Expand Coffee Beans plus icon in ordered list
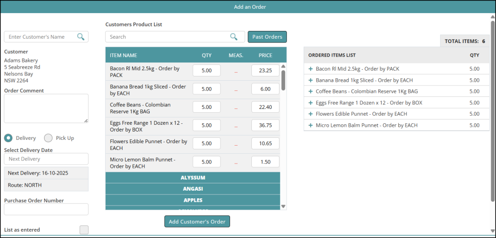 pyautogui.click(x=310, y=91)
